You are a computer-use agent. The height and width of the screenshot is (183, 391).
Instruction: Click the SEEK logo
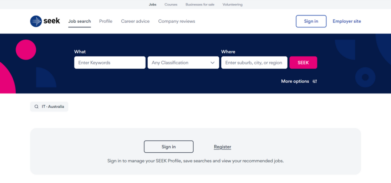(x=45, y=21)
